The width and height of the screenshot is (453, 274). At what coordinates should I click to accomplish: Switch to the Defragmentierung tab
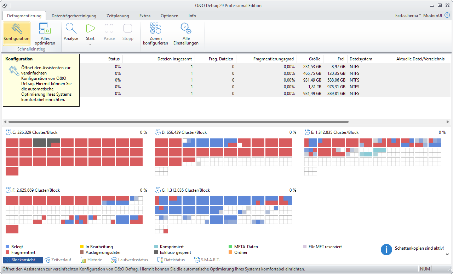click(x=24, y=16)
